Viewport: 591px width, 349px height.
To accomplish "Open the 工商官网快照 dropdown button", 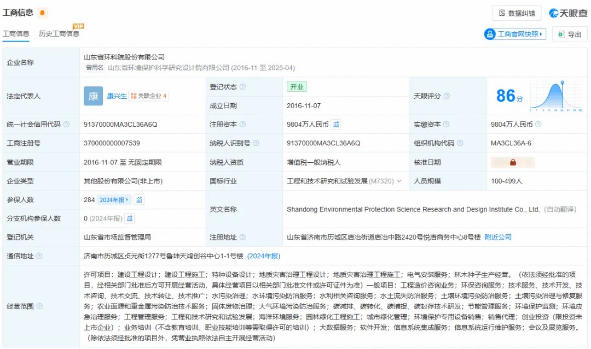I will point(515,34).
